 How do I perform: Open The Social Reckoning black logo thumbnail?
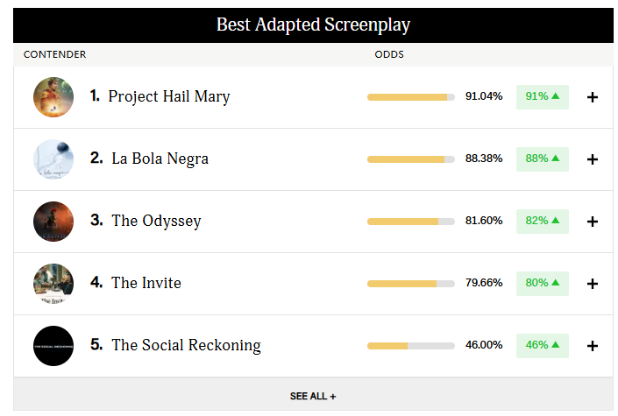click(x=53, y=346)
